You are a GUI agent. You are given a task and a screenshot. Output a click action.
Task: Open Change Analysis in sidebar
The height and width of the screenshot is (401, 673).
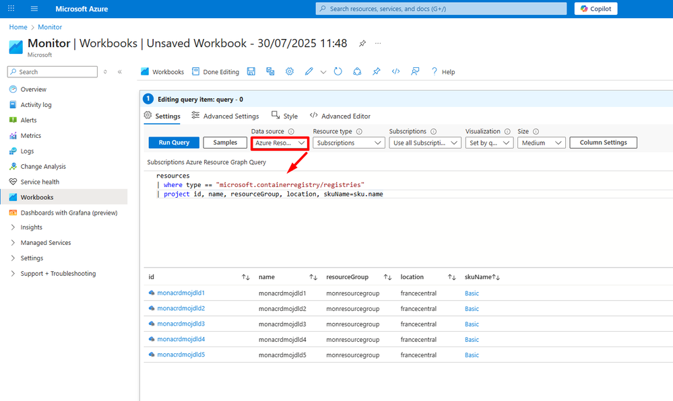pyautogui.click(x=43, y=166)
